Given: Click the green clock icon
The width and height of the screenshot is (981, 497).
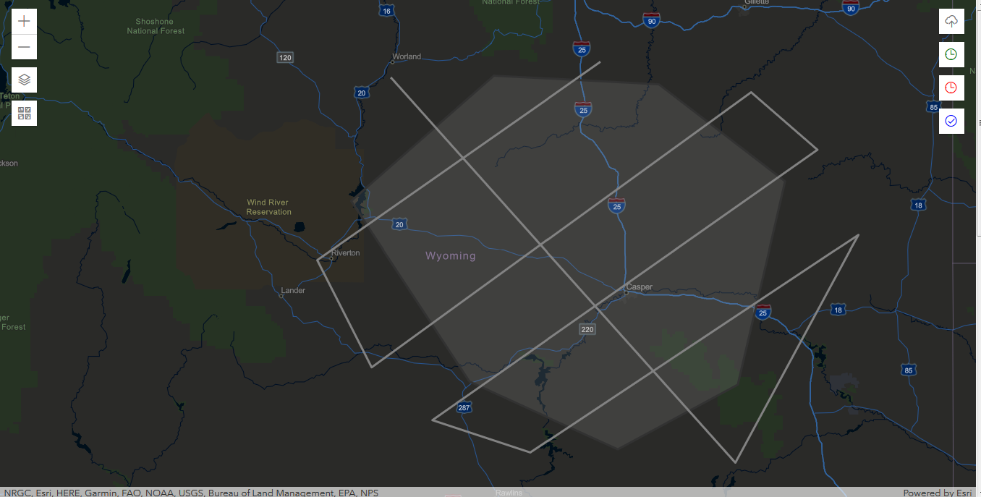Looking at the screenshot, I should tap(951, 54).
